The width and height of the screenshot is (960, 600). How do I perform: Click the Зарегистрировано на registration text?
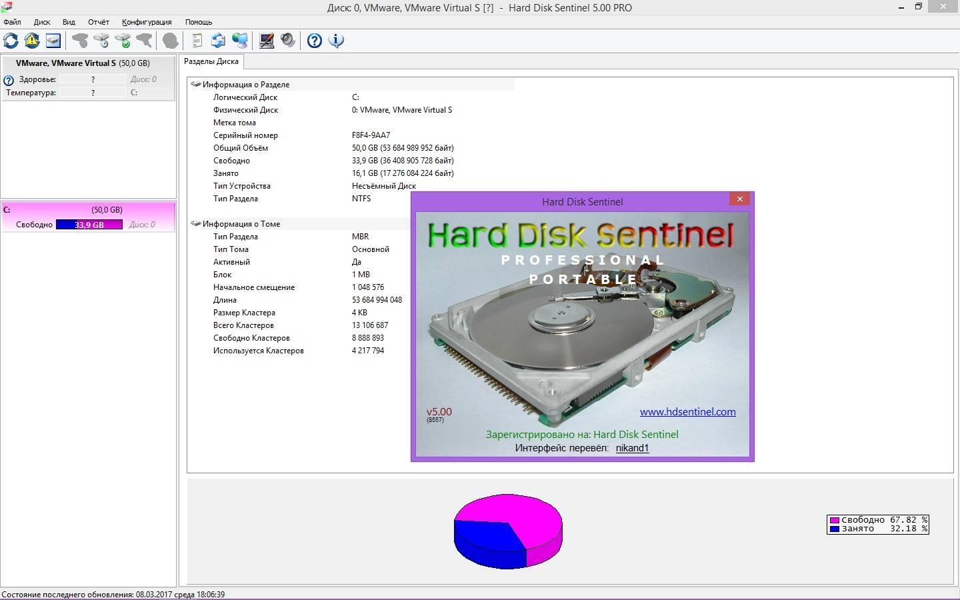(582, 435)
